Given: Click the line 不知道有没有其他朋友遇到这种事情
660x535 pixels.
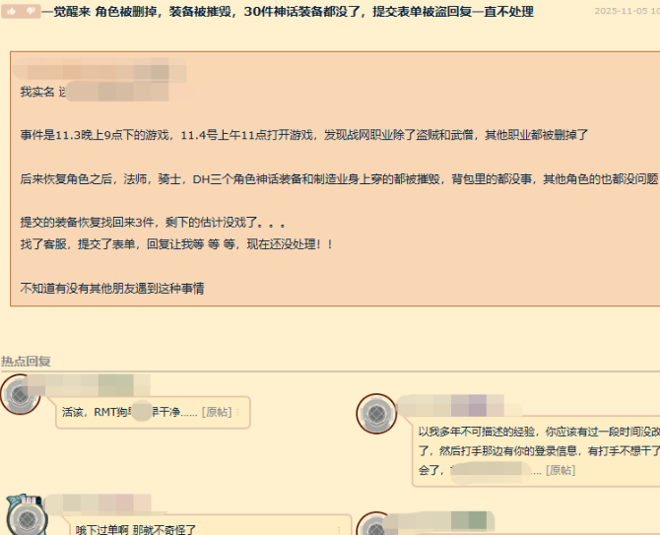Looking at the screenshot, I should tap(111, 288).
